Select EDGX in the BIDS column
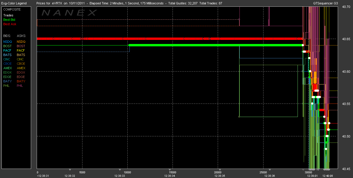 (x=8, y=72)
